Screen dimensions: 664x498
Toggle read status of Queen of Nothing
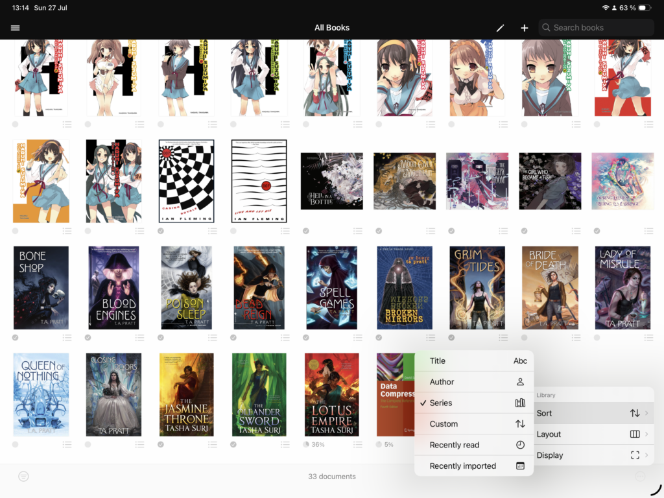coord(16,444)
